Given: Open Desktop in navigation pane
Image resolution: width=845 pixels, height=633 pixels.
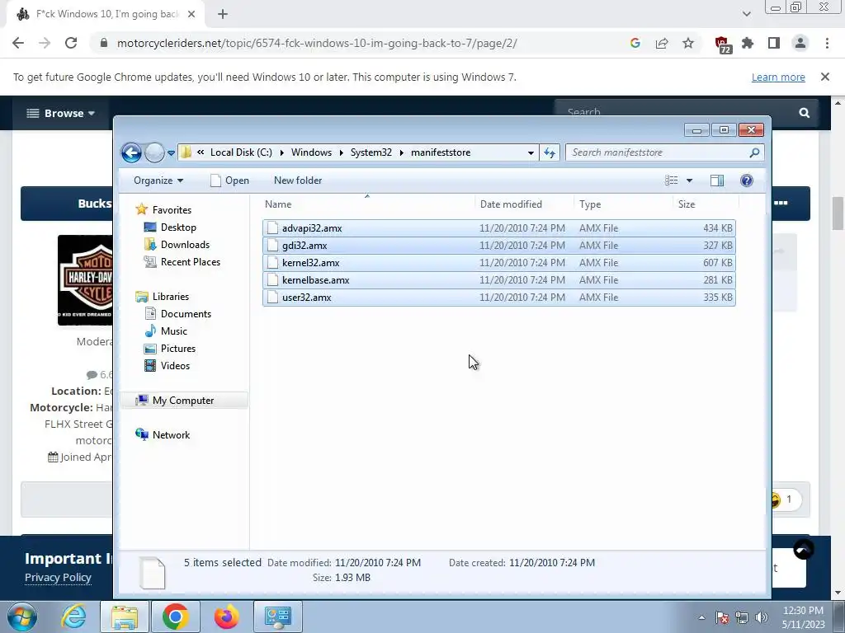Looking at the screenshot, I should click(x=170, y=227).
